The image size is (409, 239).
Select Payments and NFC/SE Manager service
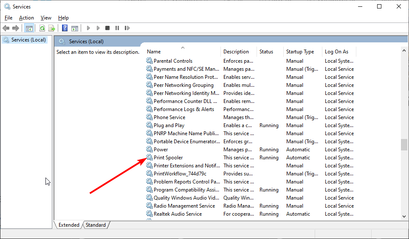pyautogui.click(x=186, y=69)
